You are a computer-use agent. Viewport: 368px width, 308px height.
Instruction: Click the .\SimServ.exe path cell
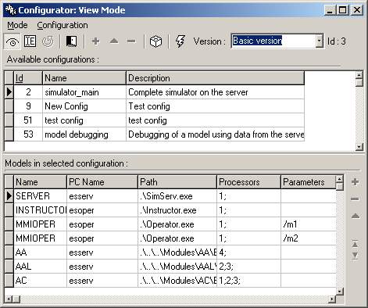tap(177, 196)
